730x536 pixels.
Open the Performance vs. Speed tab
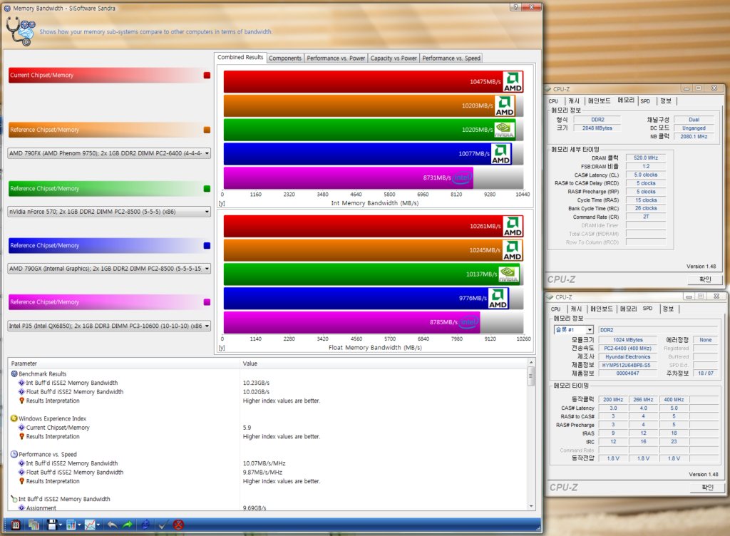(451, 58)
